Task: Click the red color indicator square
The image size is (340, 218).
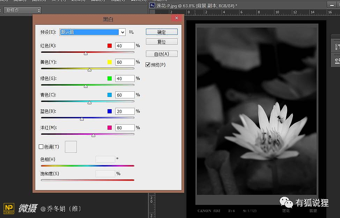Action: point(110,46)
